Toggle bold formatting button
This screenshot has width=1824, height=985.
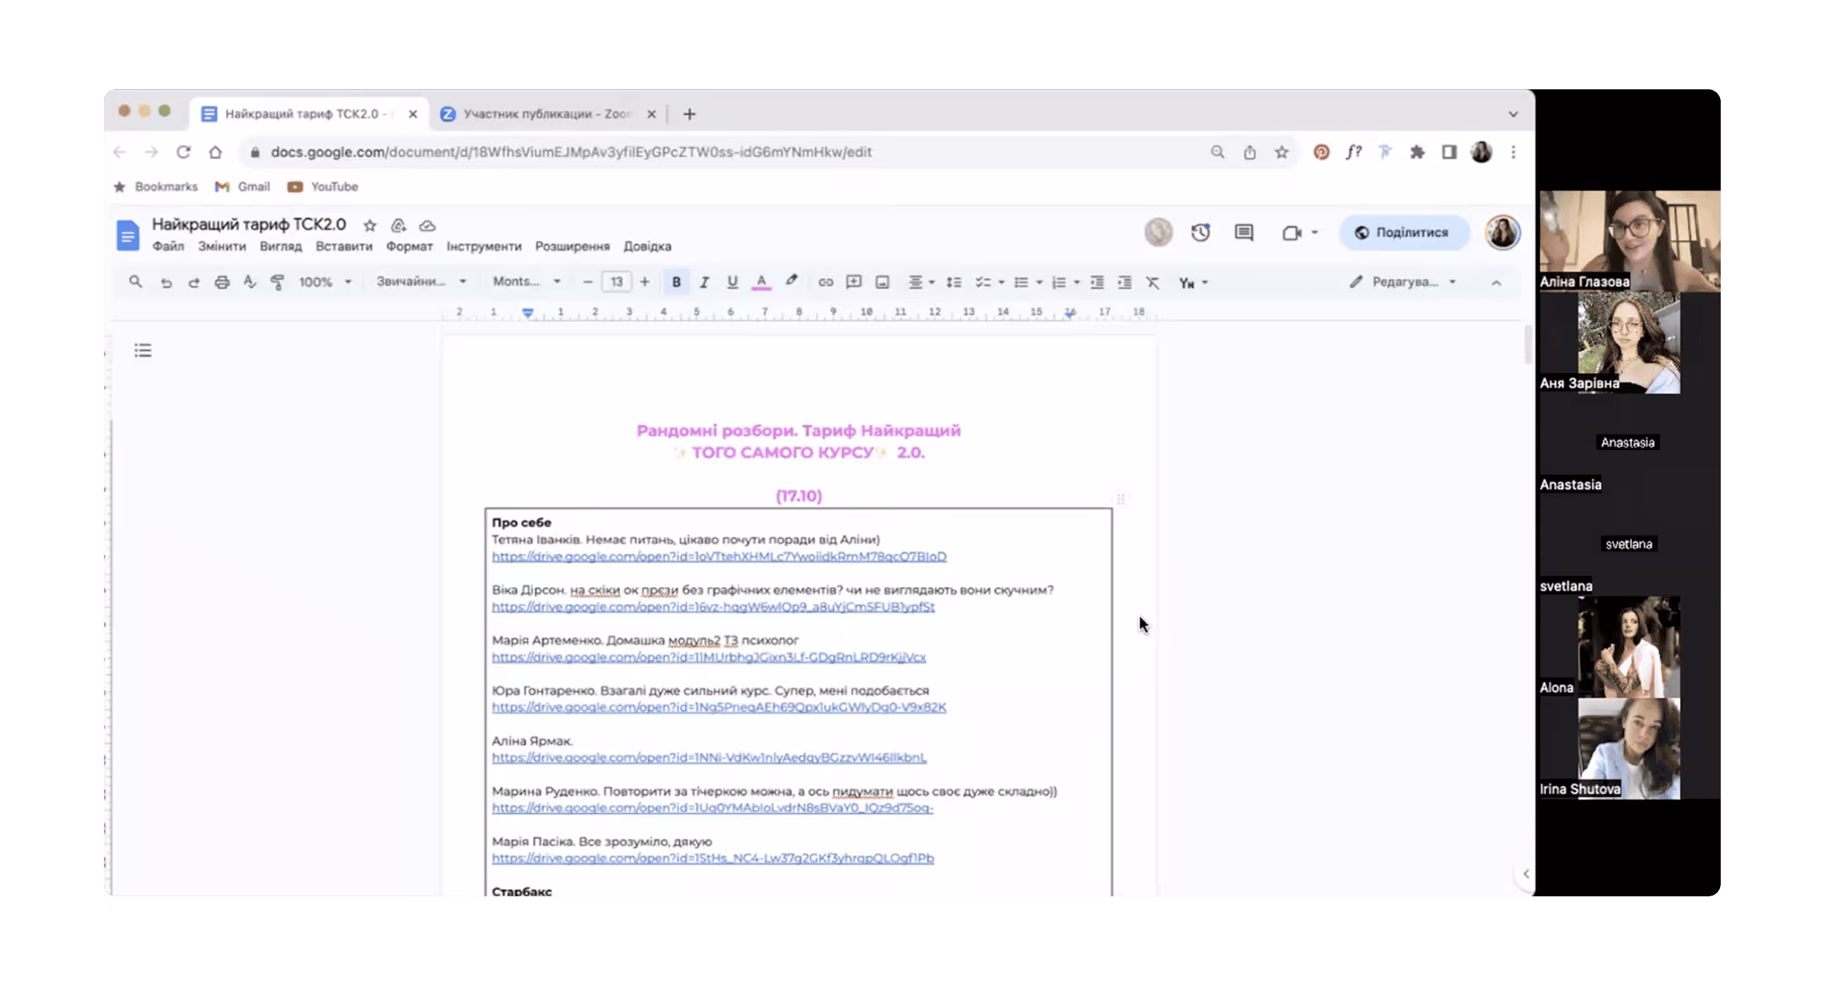pos(676,283)
